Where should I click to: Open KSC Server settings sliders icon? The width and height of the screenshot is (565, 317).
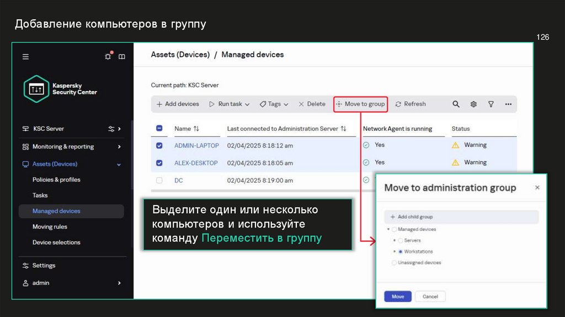click(x=111, y=129)
